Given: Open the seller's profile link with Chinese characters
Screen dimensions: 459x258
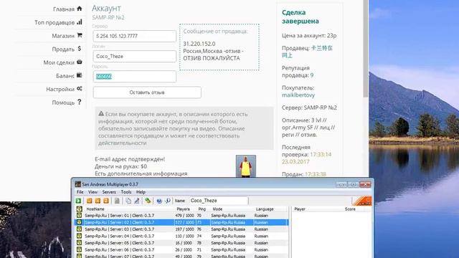Looking at the screenshot, I should (x=308, y=52).
